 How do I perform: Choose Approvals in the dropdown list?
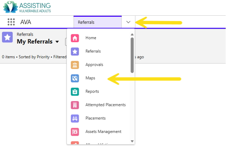pyautogui.click(x=94, y=65)
